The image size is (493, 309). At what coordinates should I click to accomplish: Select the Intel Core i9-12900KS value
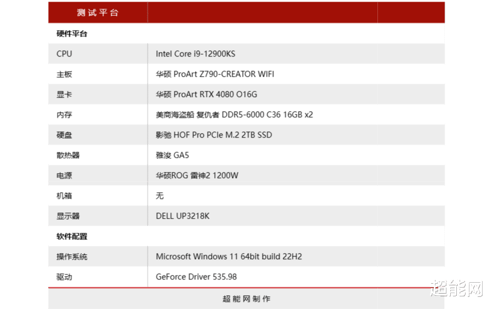pos(195,54)
